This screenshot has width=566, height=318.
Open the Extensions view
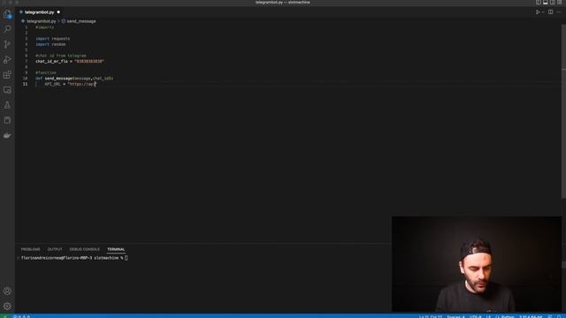coord(7,74)
